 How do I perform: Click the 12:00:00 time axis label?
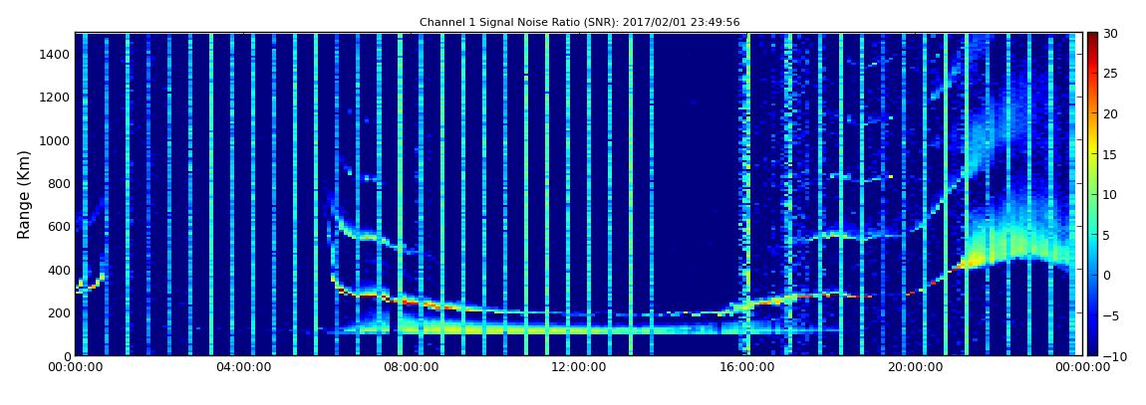(578, 367)
